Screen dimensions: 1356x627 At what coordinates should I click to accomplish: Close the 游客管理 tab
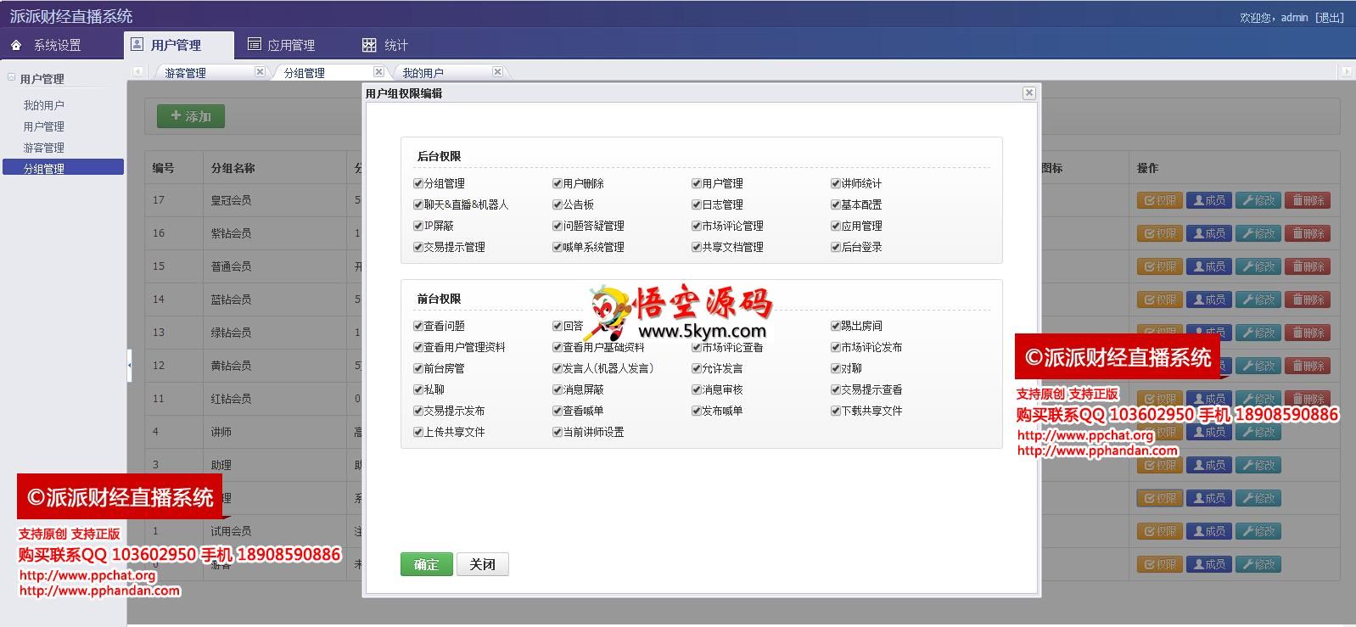point(260,72)
